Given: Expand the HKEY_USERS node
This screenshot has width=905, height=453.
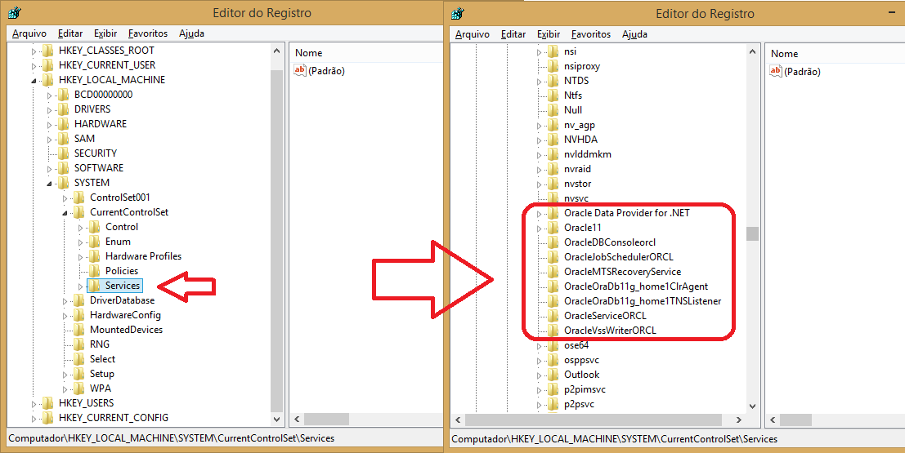Looking at the screenshot, I should click(x=34, y=404).
